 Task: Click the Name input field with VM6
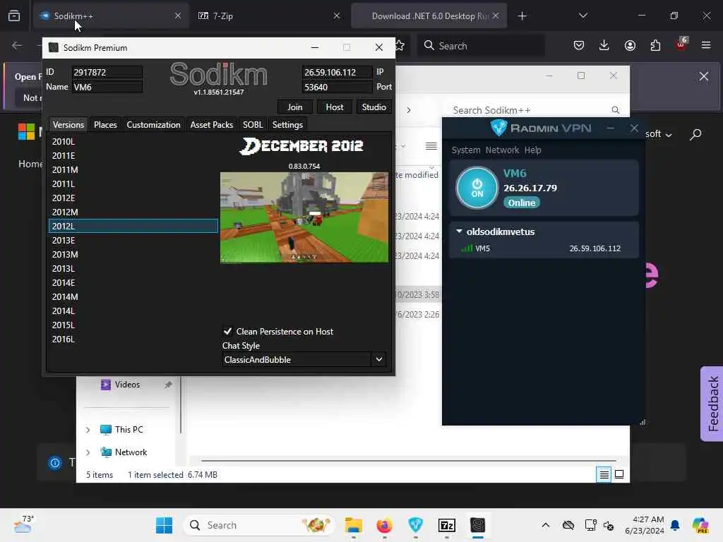click(x=107, y=87)
